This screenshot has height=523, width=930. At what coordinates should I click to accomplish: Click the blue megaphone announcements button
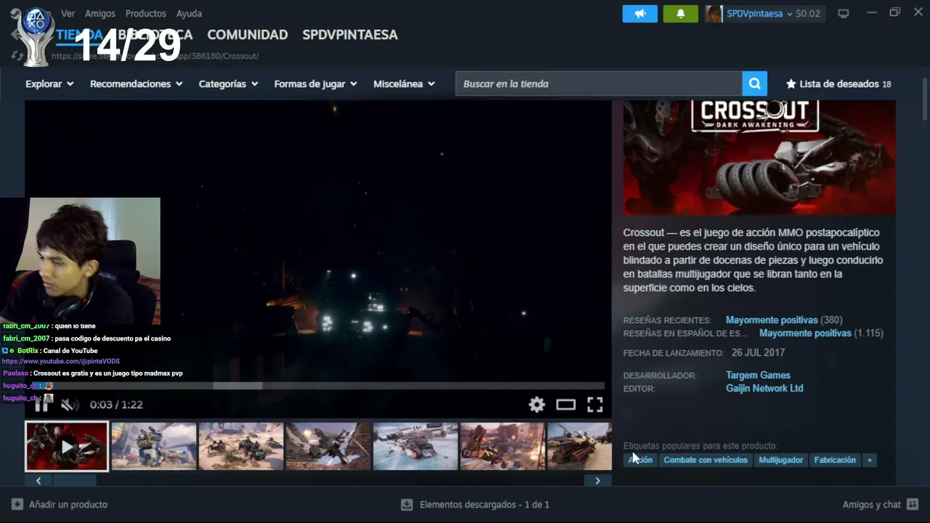click(x=639, y=14)
